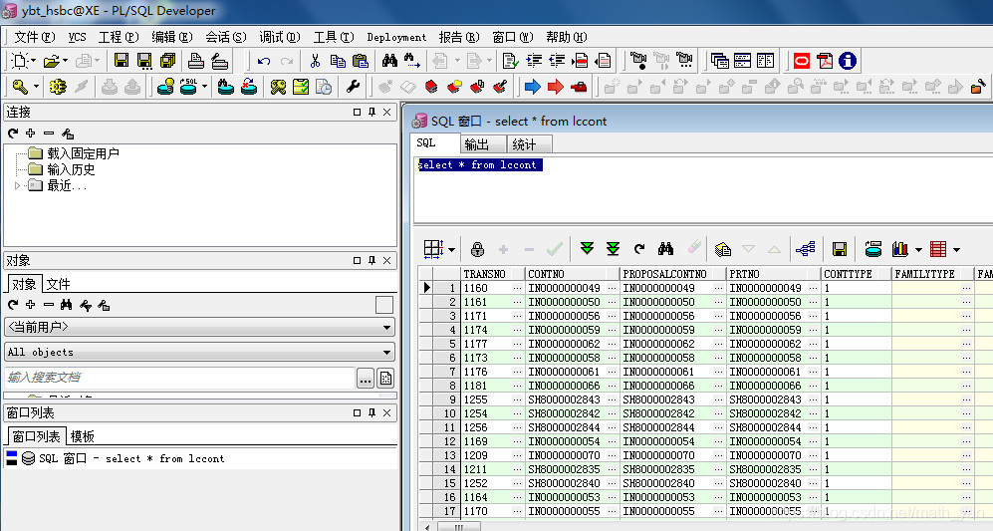Viewport: 993px width, 531px height.
Task: Open the 工具(T) menu
Action: coord(334,37)
